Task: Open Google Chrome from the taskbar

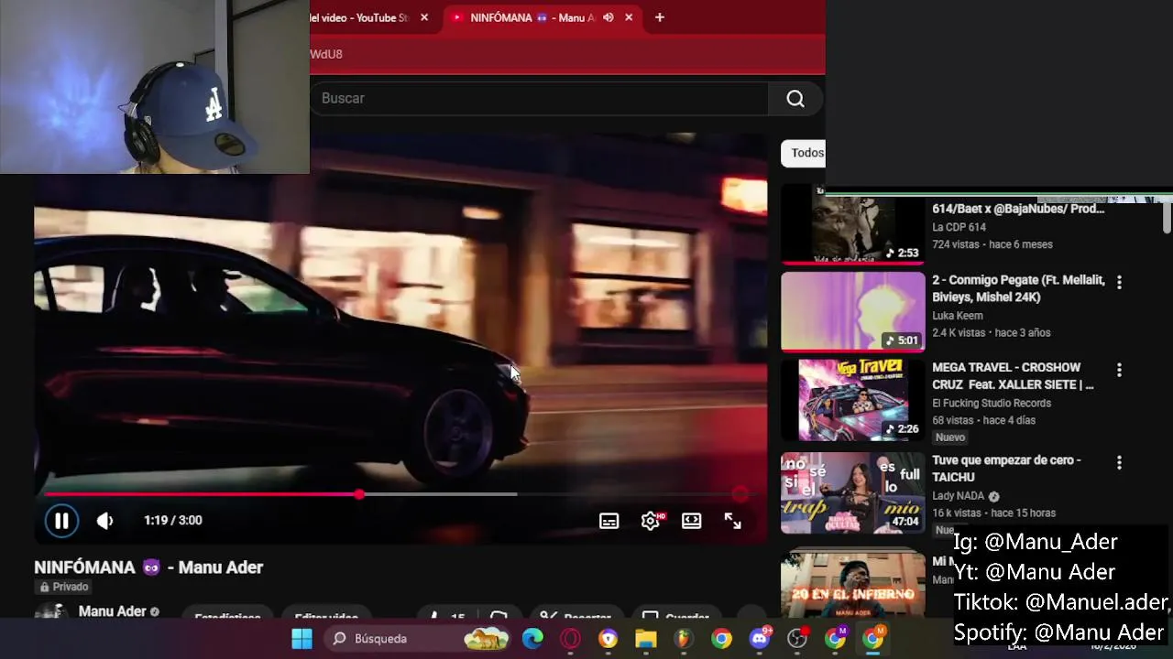Action: point(722,639)
